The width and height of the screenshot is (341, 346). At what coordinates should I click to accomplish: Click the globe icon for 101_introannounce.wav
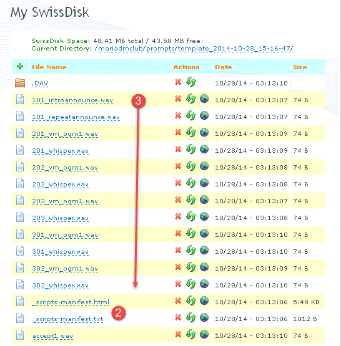pos(204,99)
